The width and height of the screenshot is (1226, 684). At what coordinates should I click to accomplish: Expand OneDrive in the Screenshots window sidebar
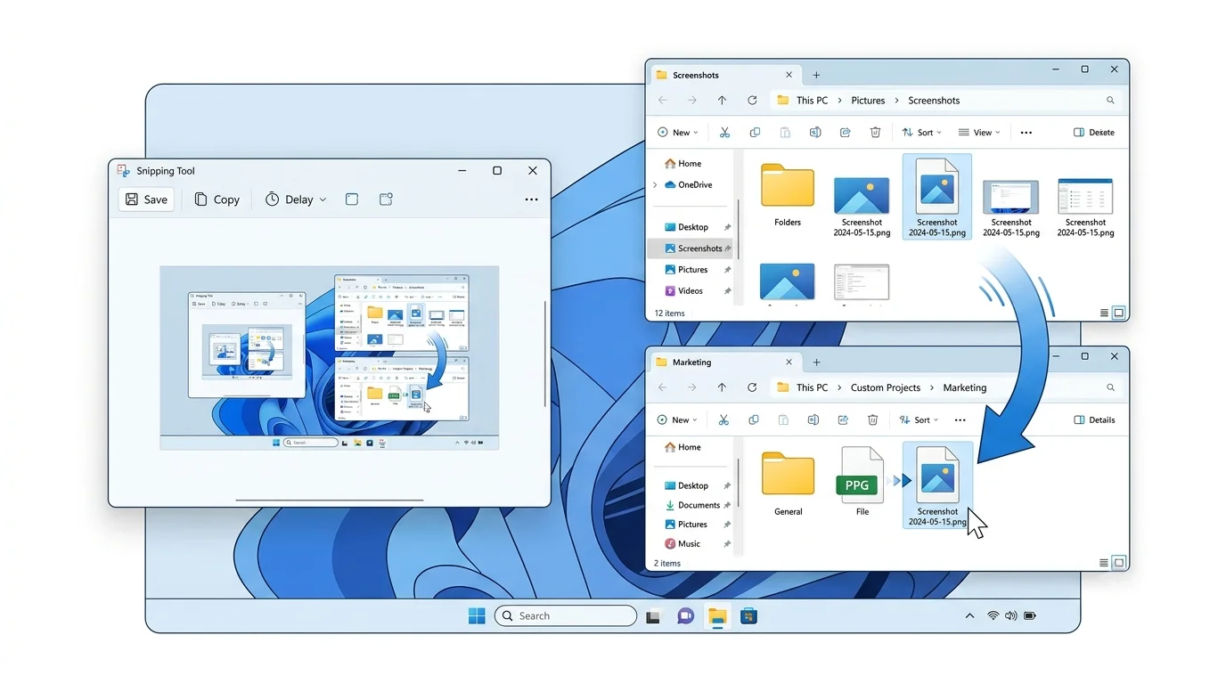tap(656, 185)
